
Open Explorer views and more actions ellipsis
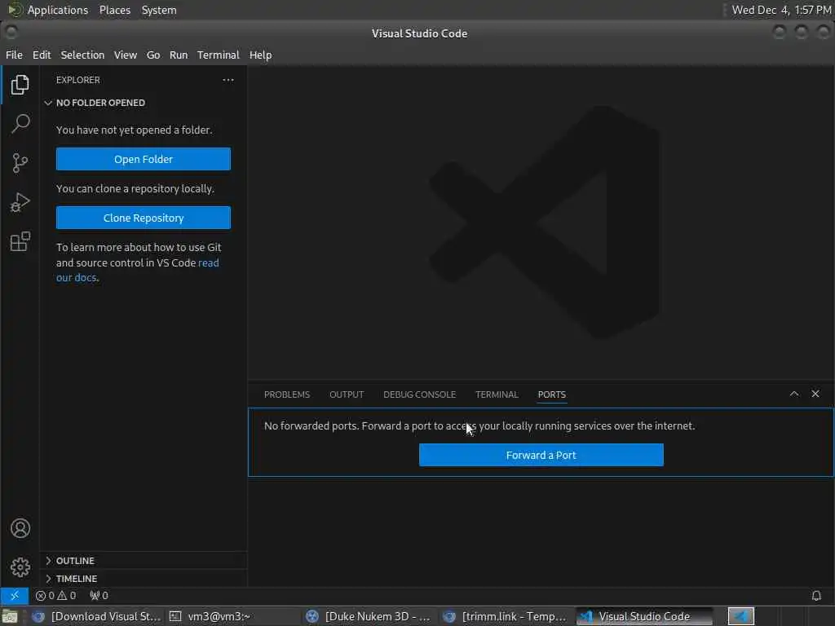228,80
